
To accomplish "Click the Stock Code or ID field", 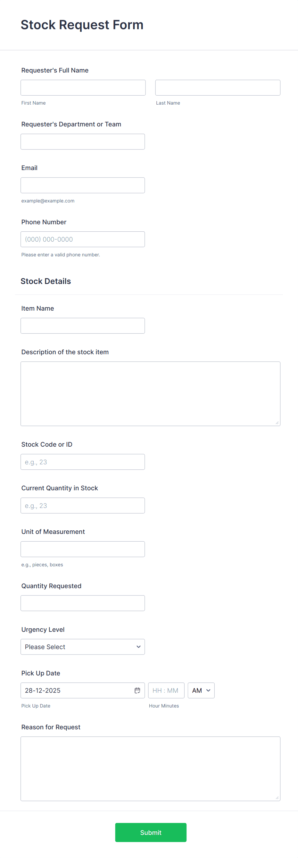I will tap(82, 462).
